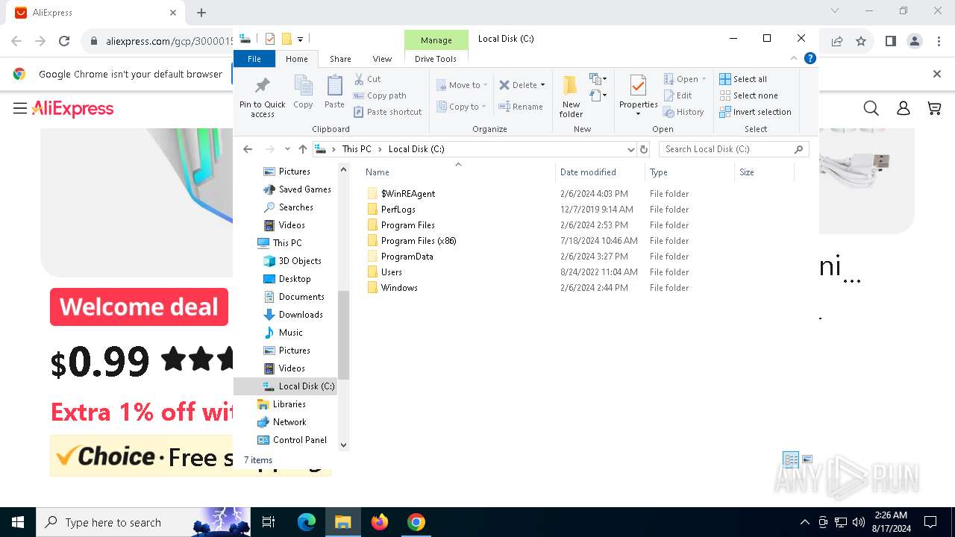This screenshot has width=955, height=537.
Task: Click the Search Local Disk (C:) field
Action: tap(734, 149)
